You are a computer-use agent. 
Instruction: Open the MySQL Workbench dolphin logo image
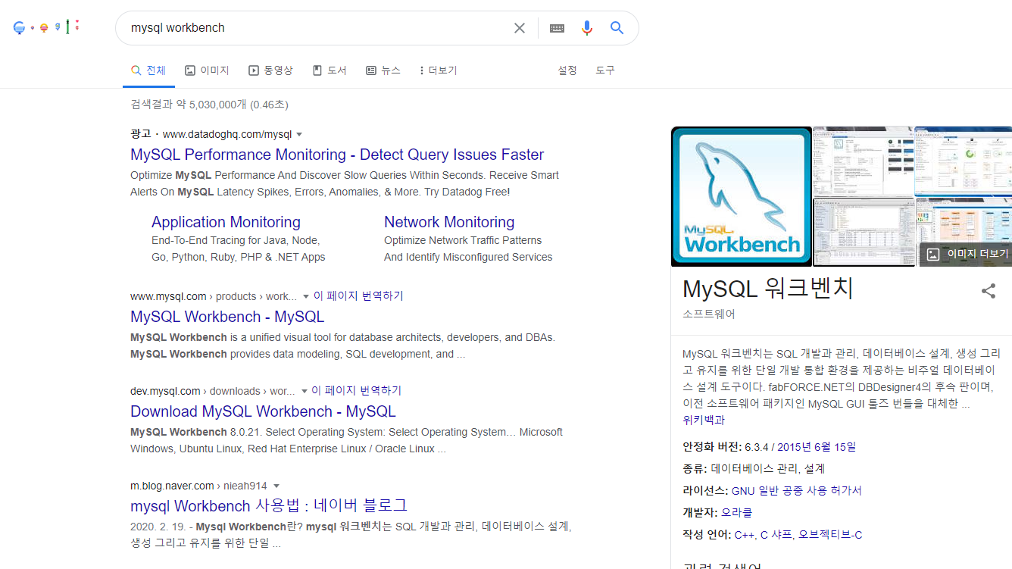[x=742, y=196]
